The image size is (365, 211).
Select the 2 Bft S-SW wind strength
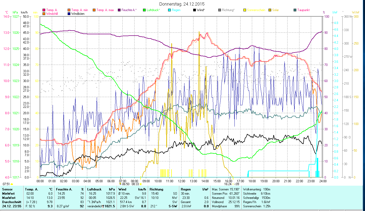click(127, 206)
